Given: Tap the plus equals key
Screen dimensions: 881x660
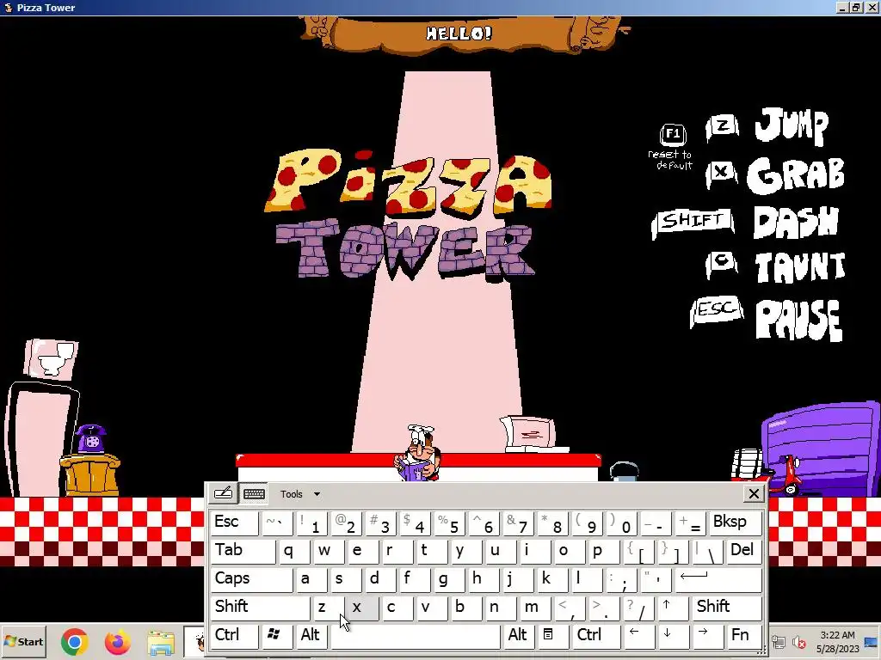Looking at the screenshot, I should [x=690, y=522].
